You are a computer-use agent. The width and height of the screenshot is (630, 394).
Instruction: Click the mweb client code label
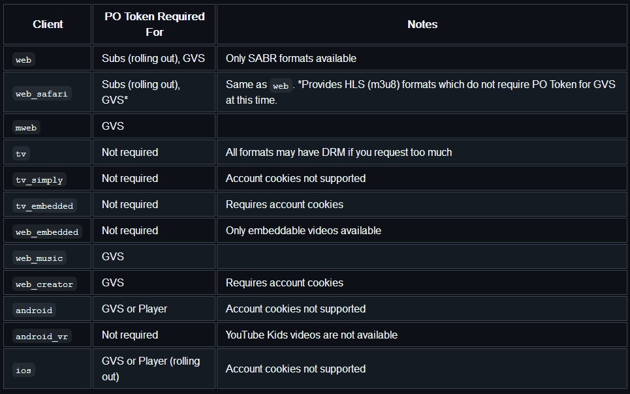click(25, 128)
